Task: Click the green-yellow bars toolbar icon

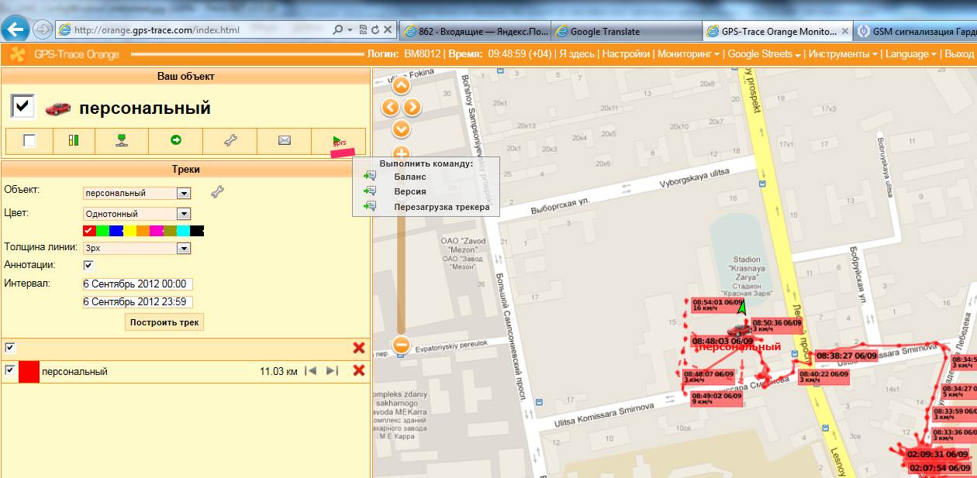Action: click(x=74, y=140)
